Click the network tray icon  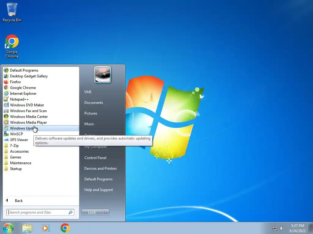[275, 228]
